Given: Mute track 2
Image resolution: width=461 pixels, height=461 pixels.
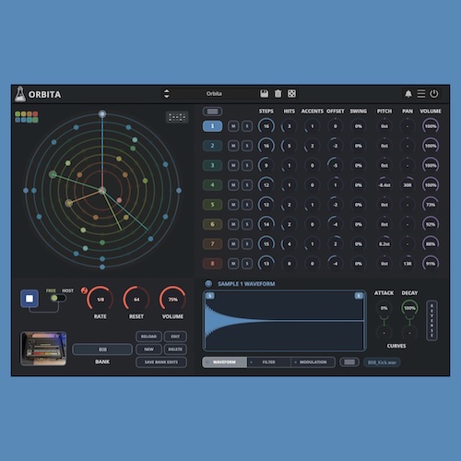Looking at the screenshot, I should [x=233, y=146].
